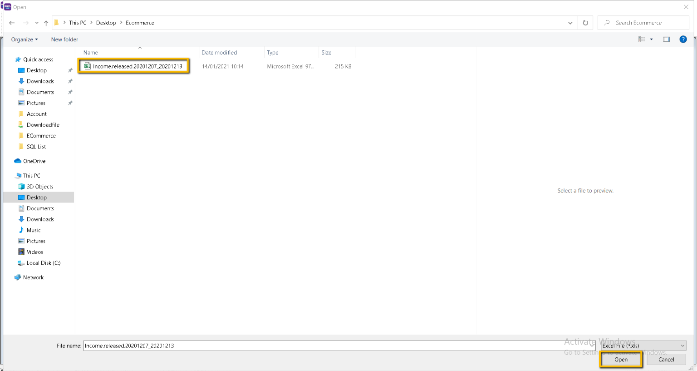The width and height of the screenshot is (697, 371).
Task: Sort files by Date modified column
Action: (220, 53)
